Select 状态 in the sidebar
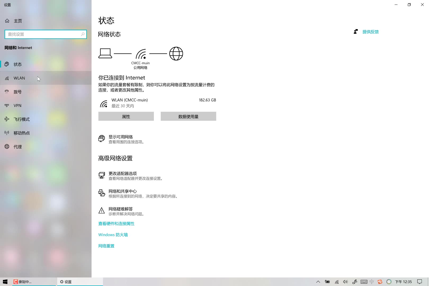The width and height of the screenshot is (429, 286). coord(46,64)
